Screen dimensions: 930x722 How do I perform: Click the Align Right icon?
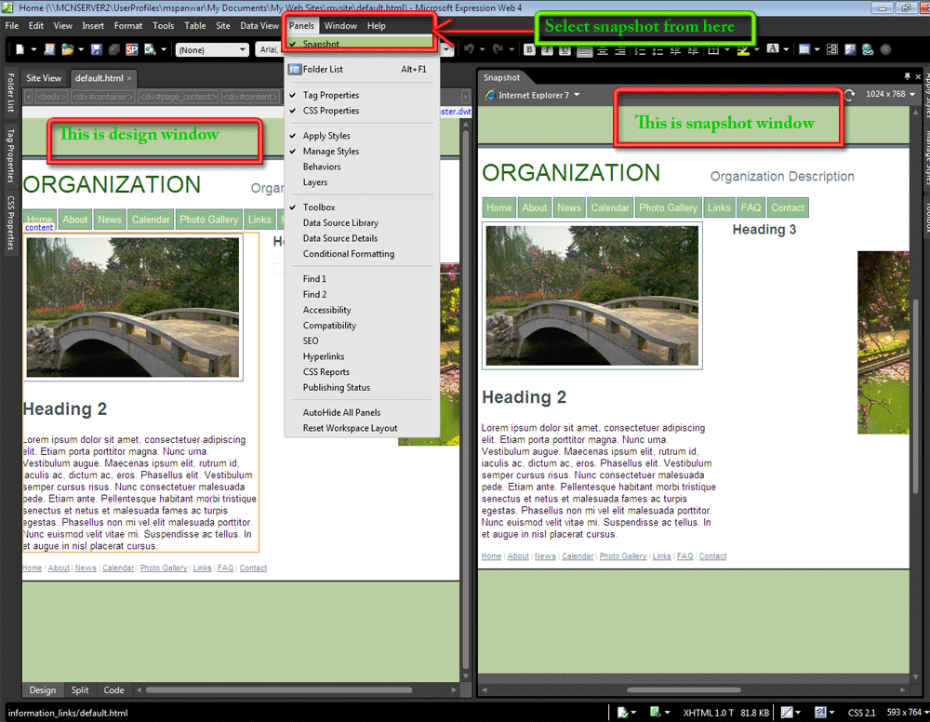[x=620, y=50]
